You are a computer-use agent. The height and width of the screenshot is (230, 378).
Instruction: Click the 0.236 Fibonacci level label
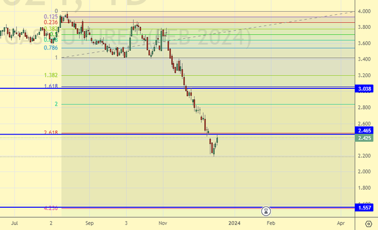coord(51,22)
